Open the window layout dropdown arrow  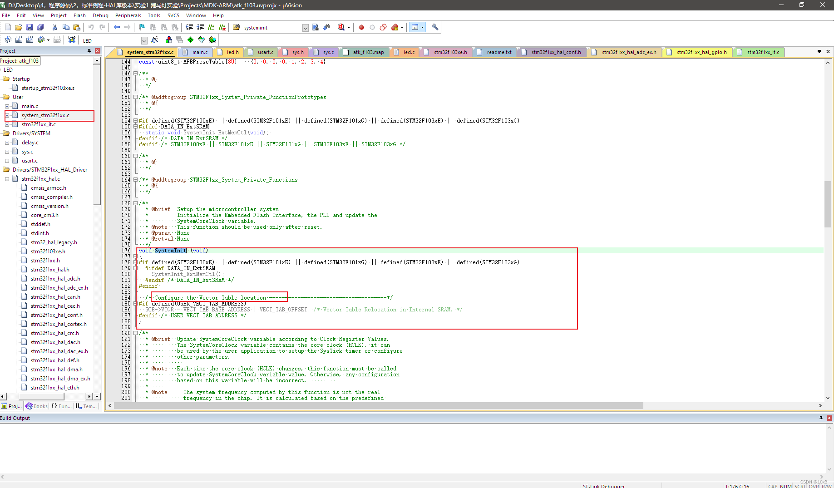422,27
